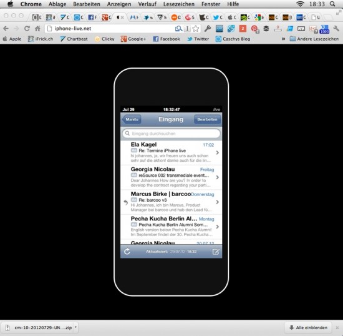The width and height of the screenshot is (343, 336).
Task: Switch to the Twitter bird tab
Action: pyautogui.click(x=218, y=17)
